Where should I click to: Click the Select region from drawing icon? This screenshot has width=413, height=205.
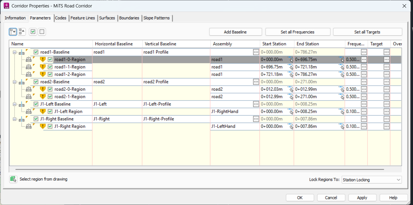click(x=13, y=179)
